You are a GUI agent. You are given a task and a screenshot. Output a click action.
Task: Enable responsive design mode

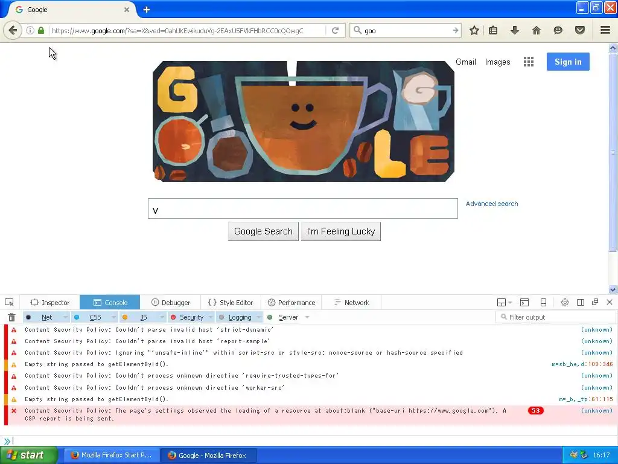tap(543, 303)
